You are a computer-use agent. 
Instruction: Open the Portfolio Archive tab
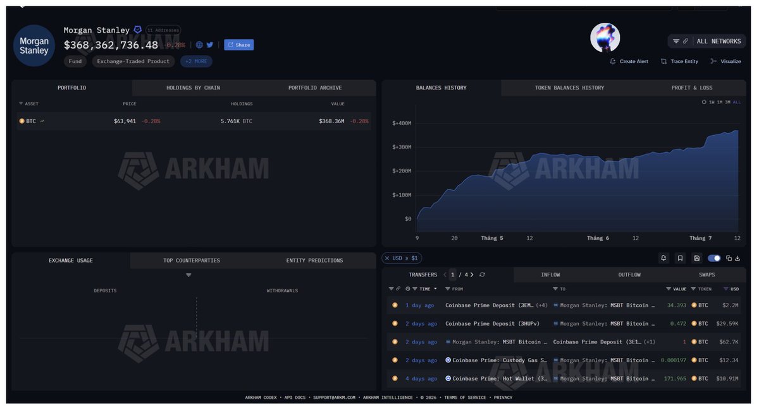[315, 88]
